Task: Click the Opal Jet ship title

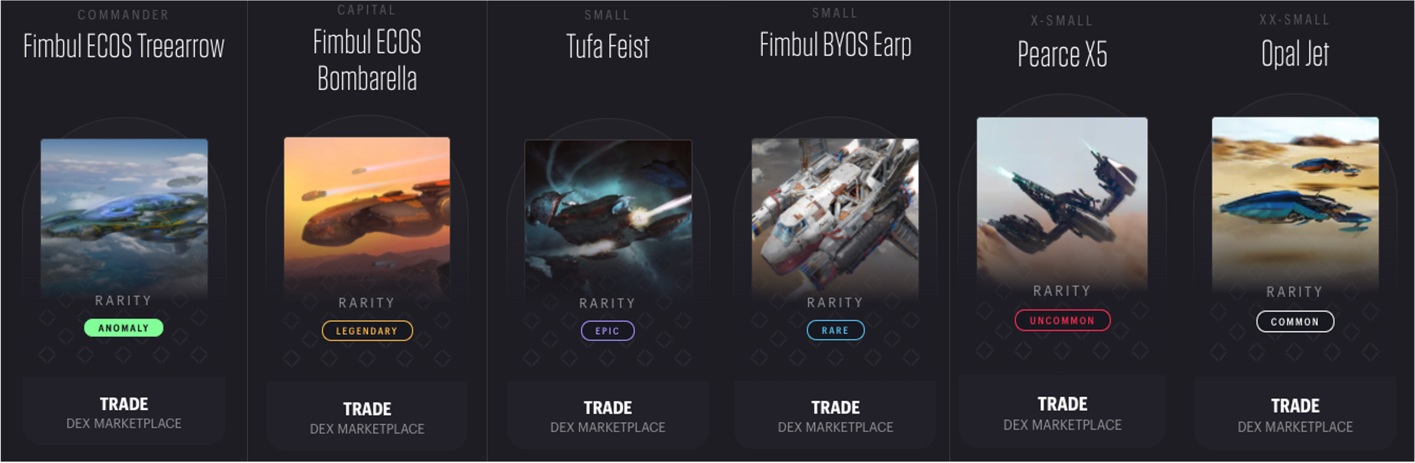Action: [x=1295, y=53]
